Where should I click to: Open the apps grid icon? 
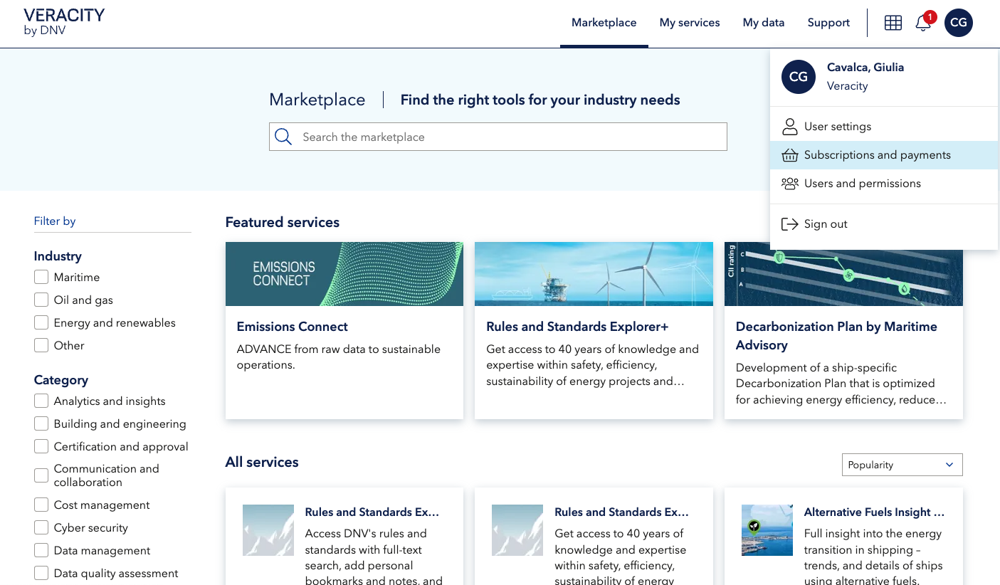click(893, 23)
